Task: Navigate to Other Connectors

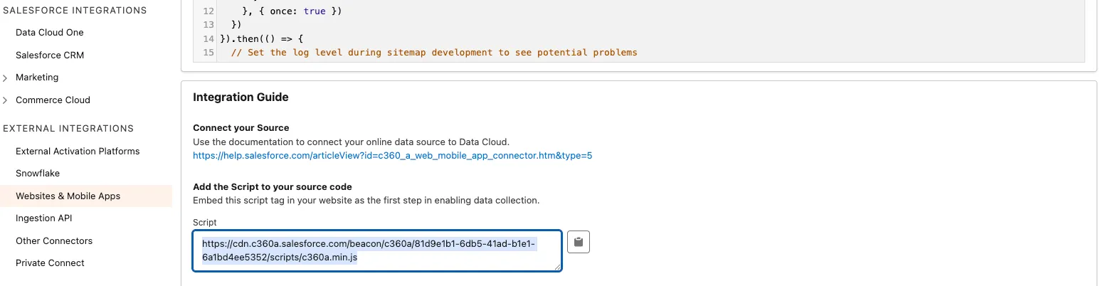Action: tap(54, 241)
